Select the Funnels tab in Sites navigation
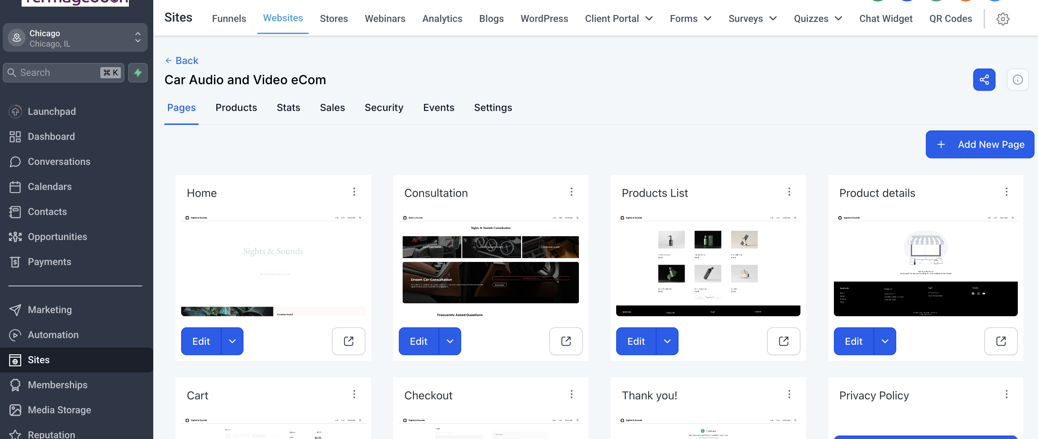 [x=228, y=19]
